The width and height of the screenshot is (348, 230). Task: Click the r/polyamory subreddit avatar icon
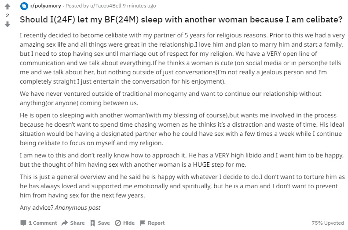tap(24, 6)
